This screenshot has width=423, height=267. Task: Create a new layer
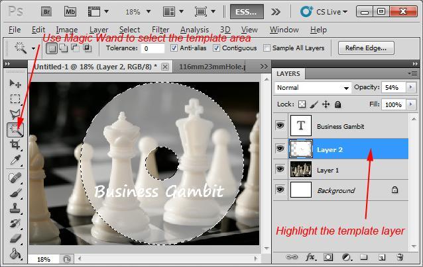(x=382, y=257)
